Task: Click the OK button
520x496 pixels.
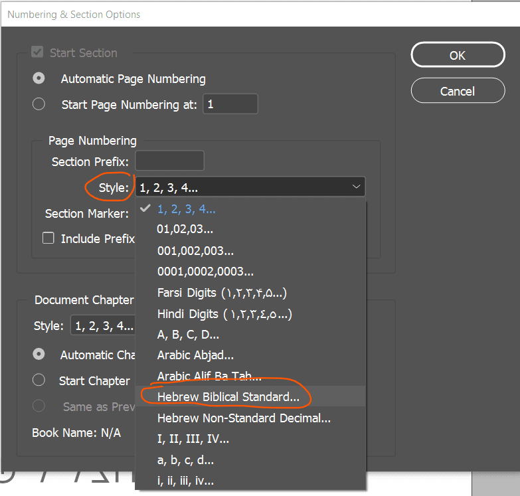Action: [x=458, y=55]
